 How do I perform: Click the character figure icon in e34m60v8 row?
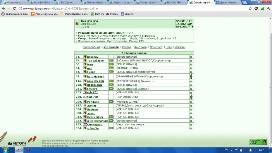pyautogui.click(x=191, y=97)
